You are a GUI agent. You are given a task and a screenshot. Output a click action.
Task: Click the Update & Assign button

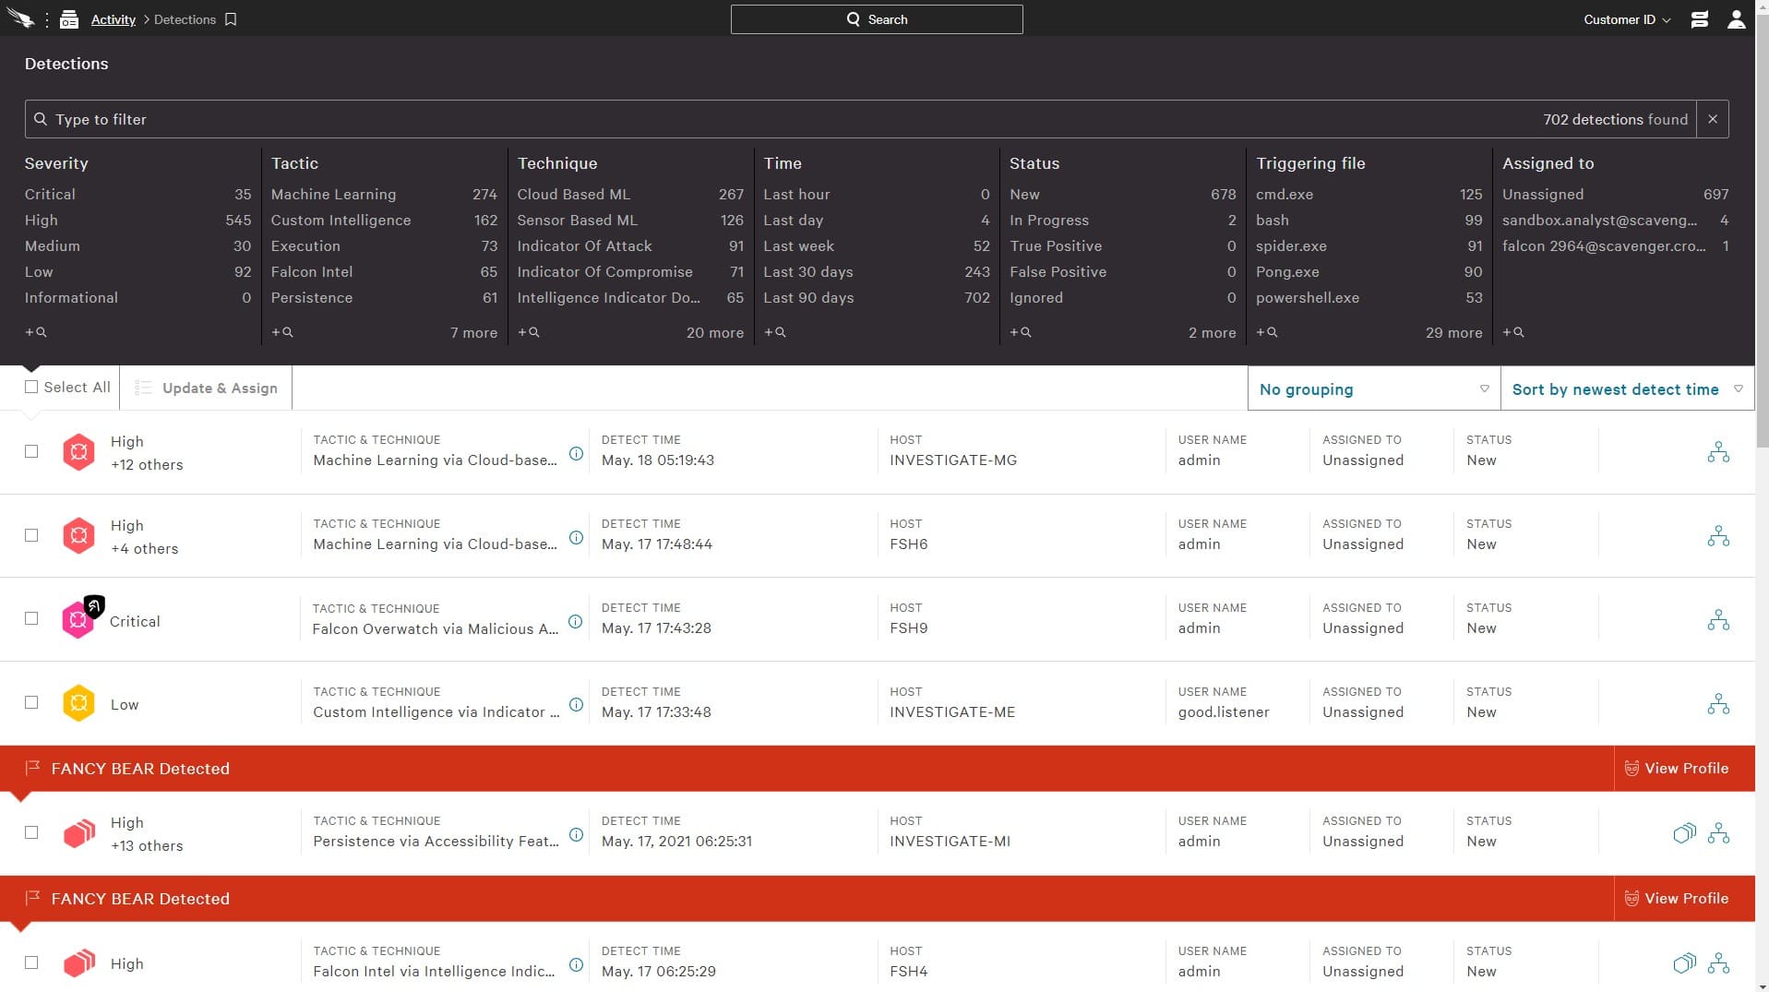pos(206,388)
